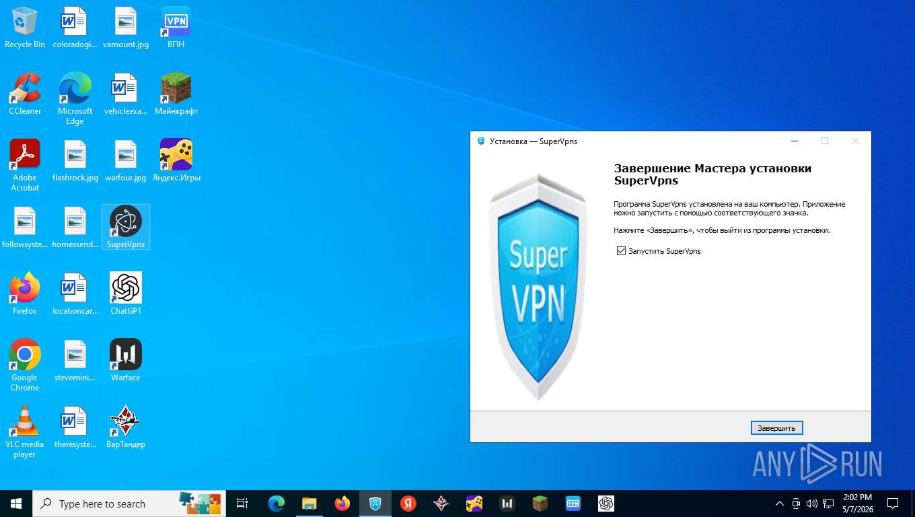Click the Завершить button in installer
This screenshot has height=517, width=915.
click(776, 428)
